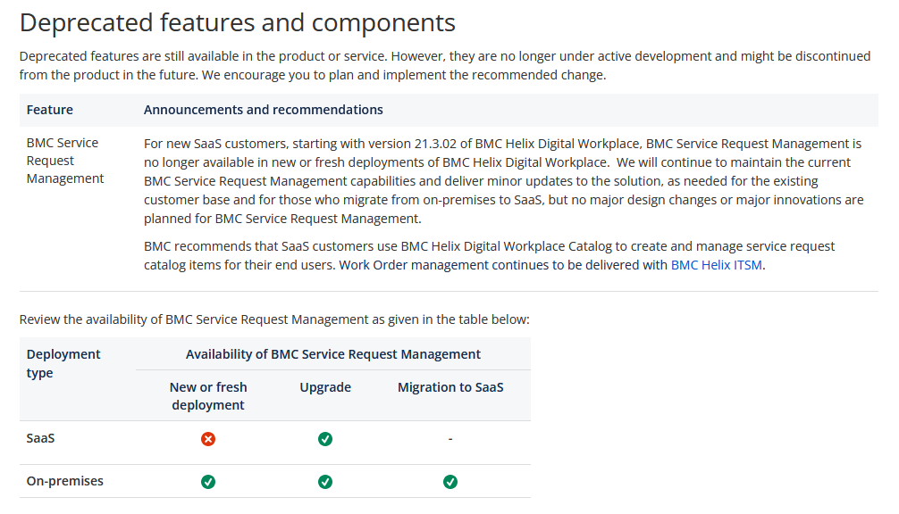Click 'Migration to SaaS' column header
The height and width of the screenshot is (514, 899).
[450, 387]
